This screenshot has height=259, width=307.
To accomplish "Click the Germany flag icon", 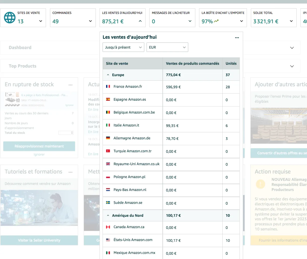I will click(x=108, y=138).
